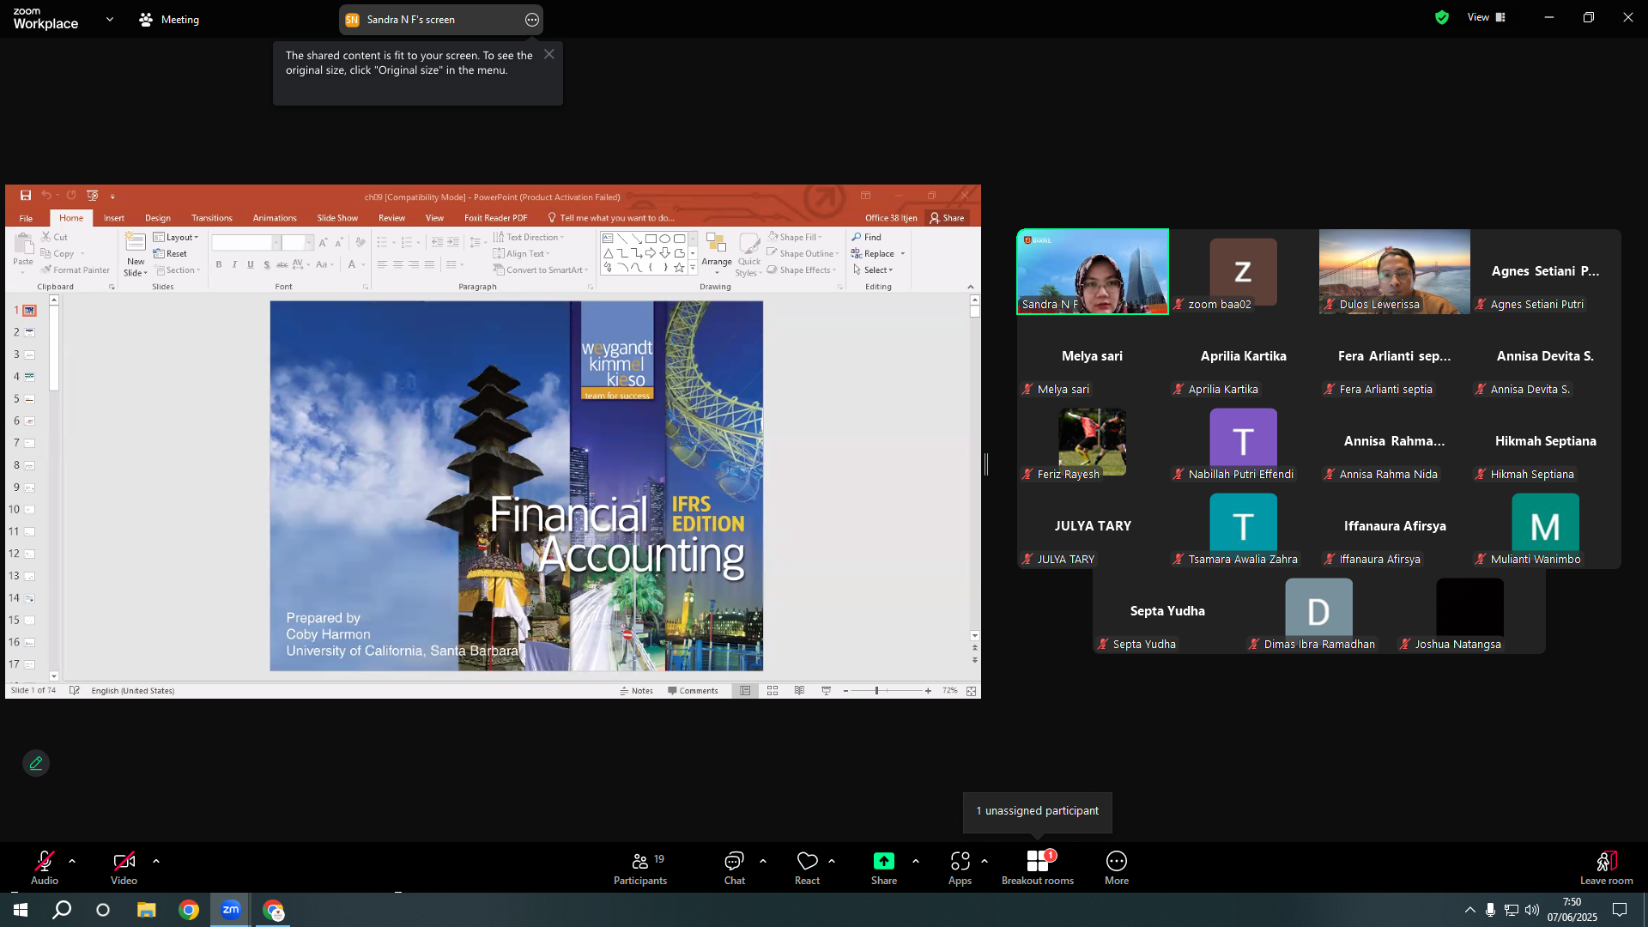Start the Slide Show view icon
This screenshot has height=927, width=1648.
point(826,691)
